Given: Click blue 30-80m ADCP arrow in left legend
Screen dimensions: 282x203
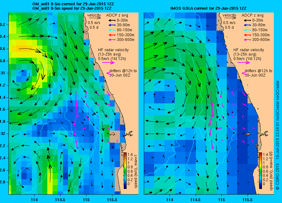Looking at the screenshot, I should [112, 25].
